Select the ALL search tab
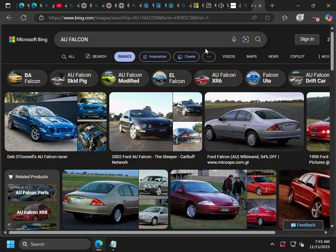Viewport: 336px width, 252px height. (68, 56)
